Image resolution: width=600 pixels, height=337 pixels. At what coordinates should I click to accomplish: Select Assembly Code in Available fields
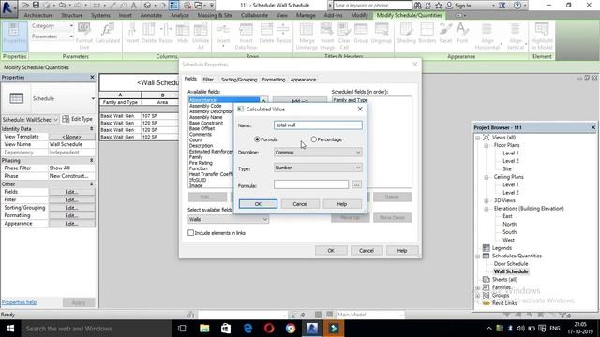click(x=205, y=106)
